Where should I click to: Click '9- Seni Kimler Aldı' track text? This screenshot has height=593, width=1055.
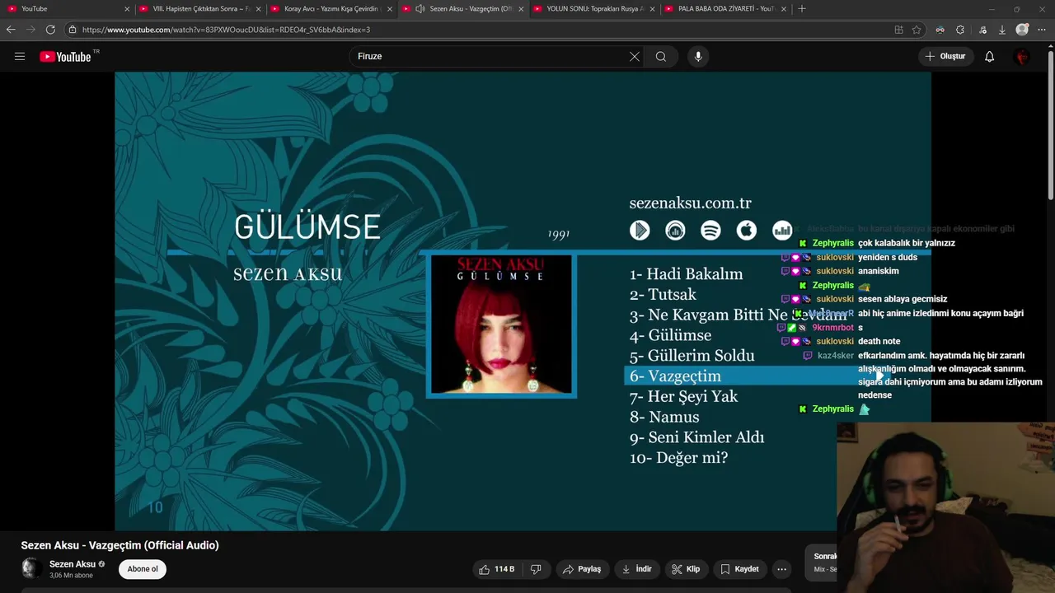click(x=696, y=437)
